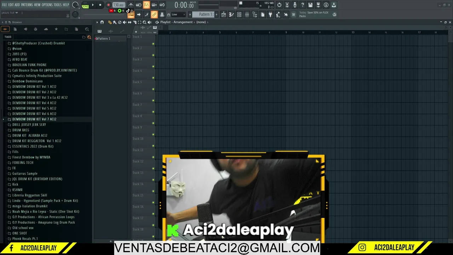Click the Playlist - Arrangement breadcrumb title

click(x=176, y=22)
